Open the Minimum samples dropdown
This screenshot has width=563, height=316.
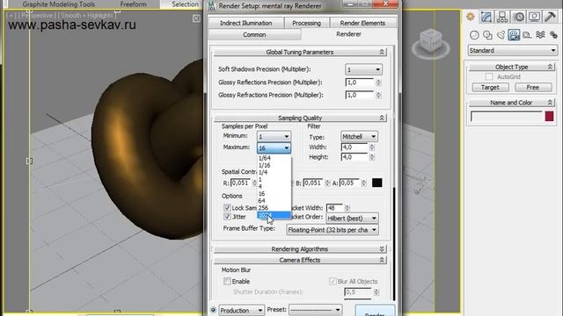274,137
